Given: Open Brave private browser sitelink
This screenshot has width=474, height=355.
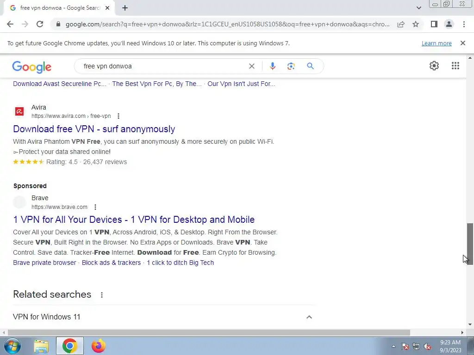Looking at the screenshot, I should point(44,263).
